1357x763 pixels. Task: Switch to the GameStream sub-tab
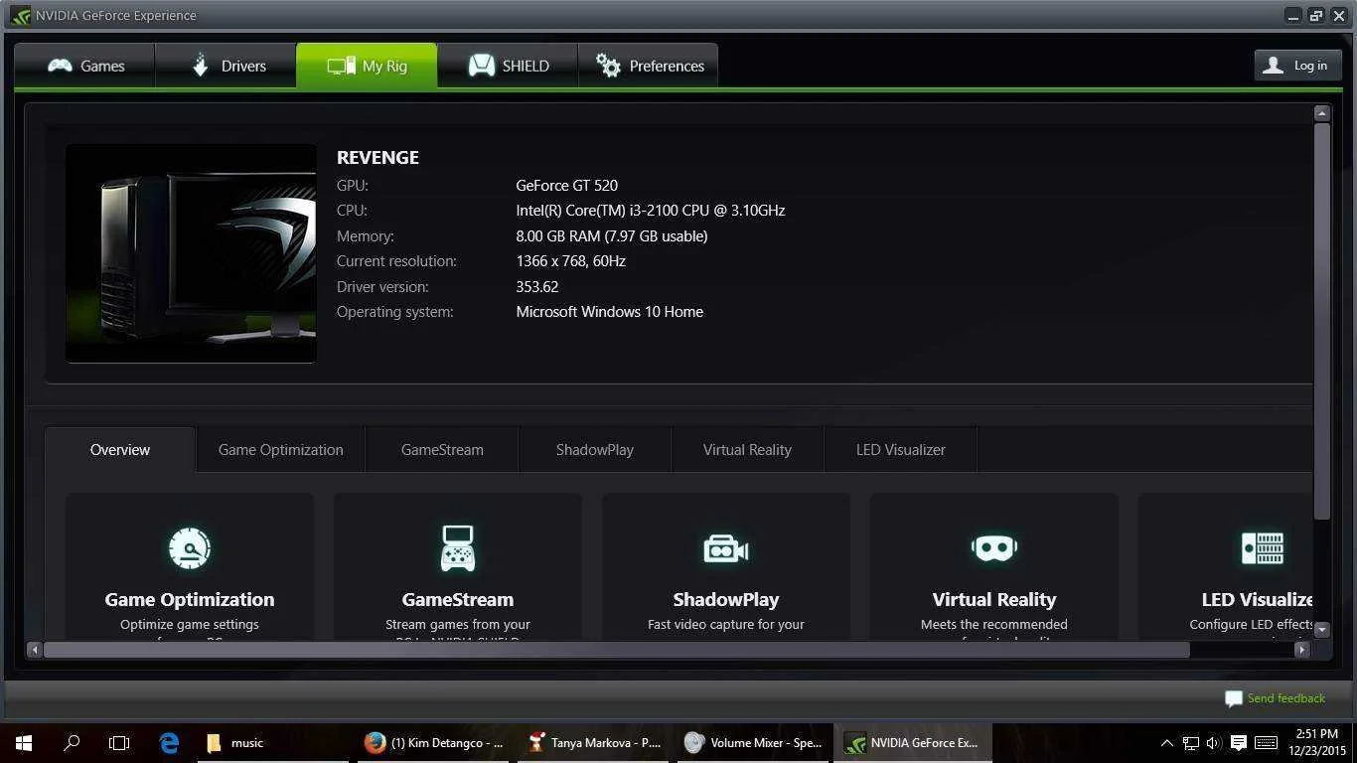point(442,450)
